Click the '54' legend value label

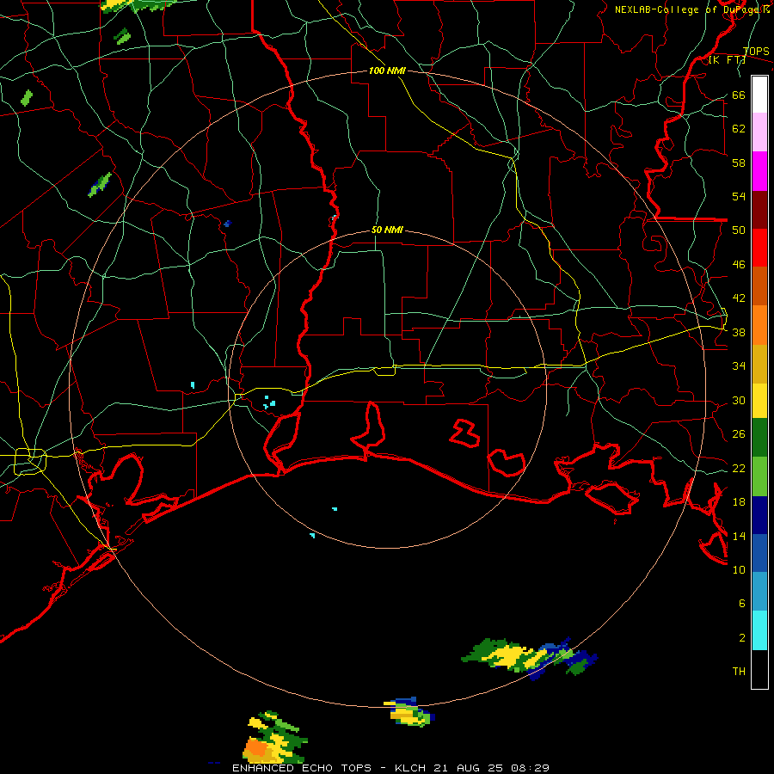pos(739,197)
